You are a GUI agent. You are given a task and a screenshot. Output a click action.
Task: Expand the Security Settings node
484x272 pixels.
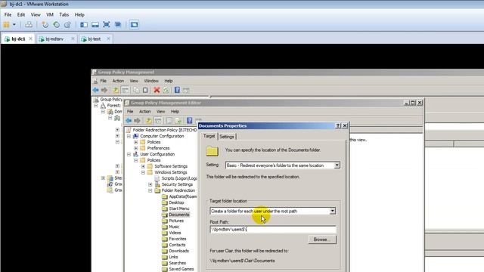click(150, 184)
